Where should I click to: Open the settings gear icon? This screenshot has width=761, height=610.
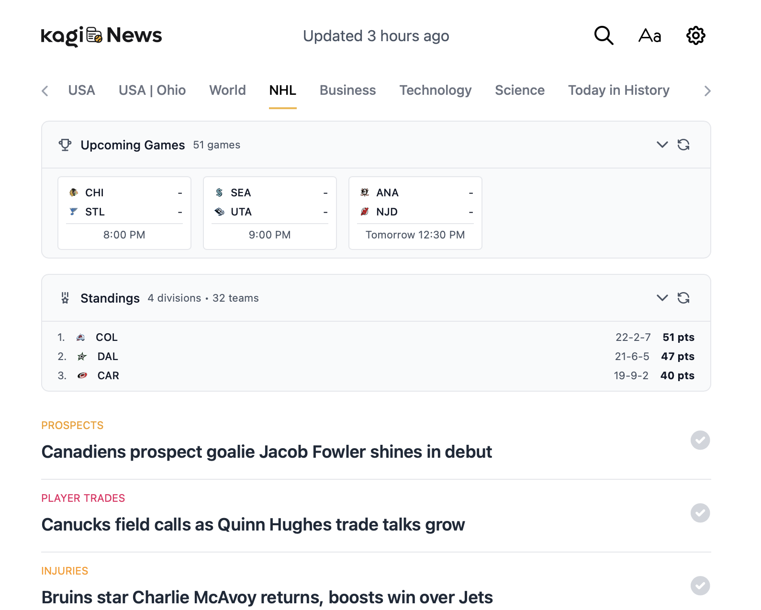pyautogui.click(x=695, y=35)
